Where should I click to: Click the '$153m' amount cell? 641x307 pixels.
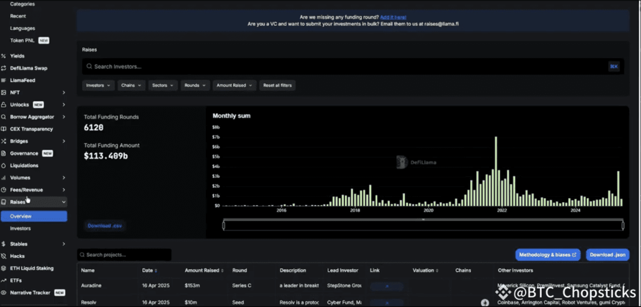(x=192, y=286)
